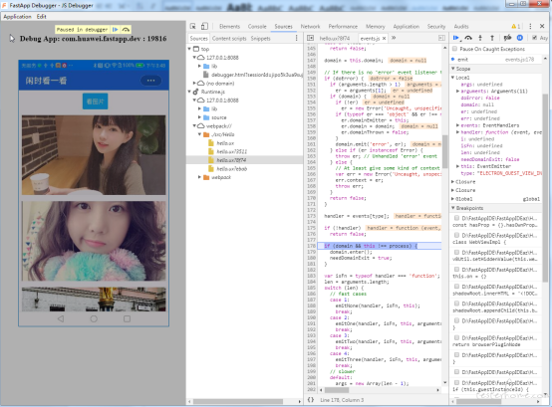552x407 pixels.
Task: Check the class WebViewImpl breakpoint checkbox
Action: [456, 235]
